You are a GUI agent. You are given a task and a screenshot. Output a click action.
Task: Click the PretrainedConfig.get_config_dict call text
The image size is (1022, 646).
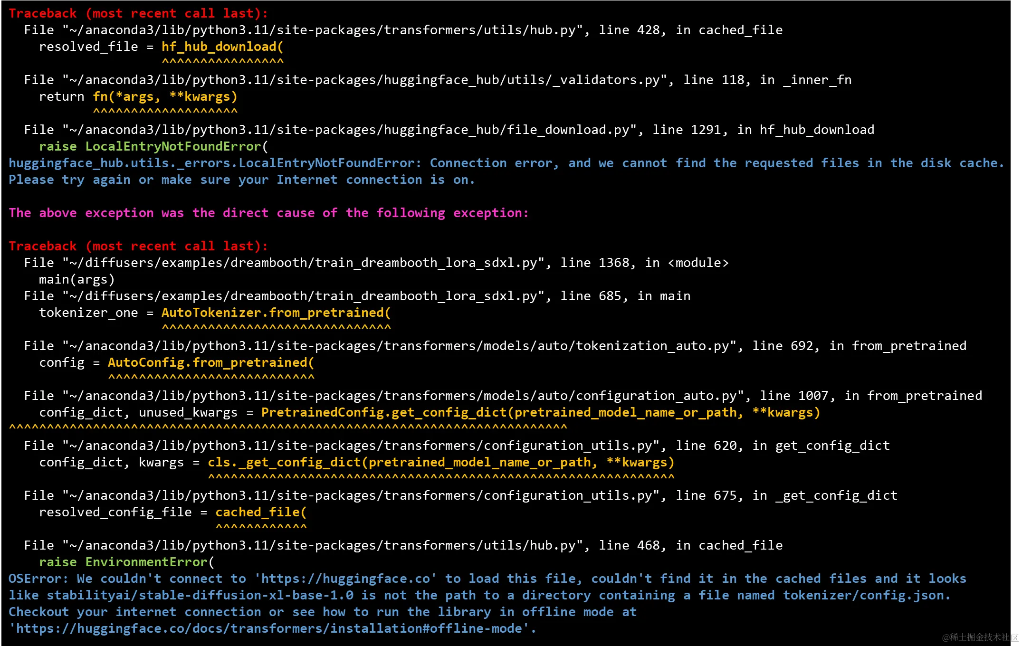click(540, 412)
